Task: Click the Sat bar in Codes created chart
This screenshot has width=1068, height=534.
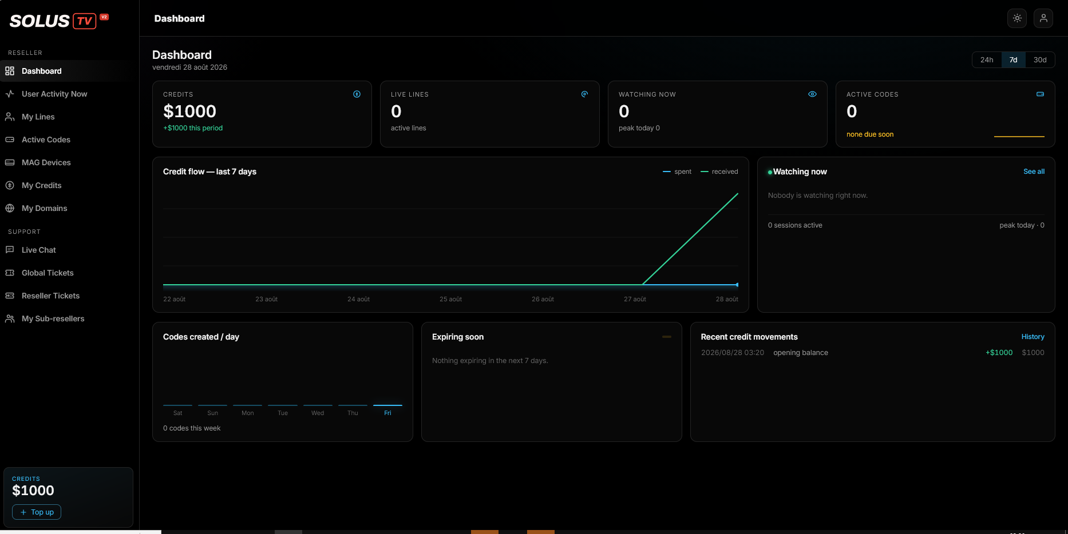Action: click(177, 405)
